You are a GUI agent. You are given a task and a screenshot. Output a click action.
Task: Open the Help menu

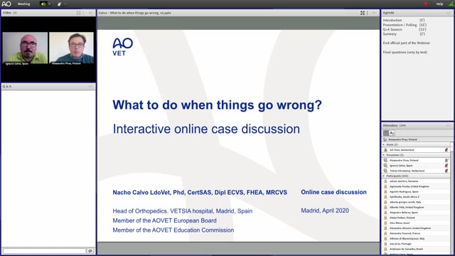(x=439, y=4)
